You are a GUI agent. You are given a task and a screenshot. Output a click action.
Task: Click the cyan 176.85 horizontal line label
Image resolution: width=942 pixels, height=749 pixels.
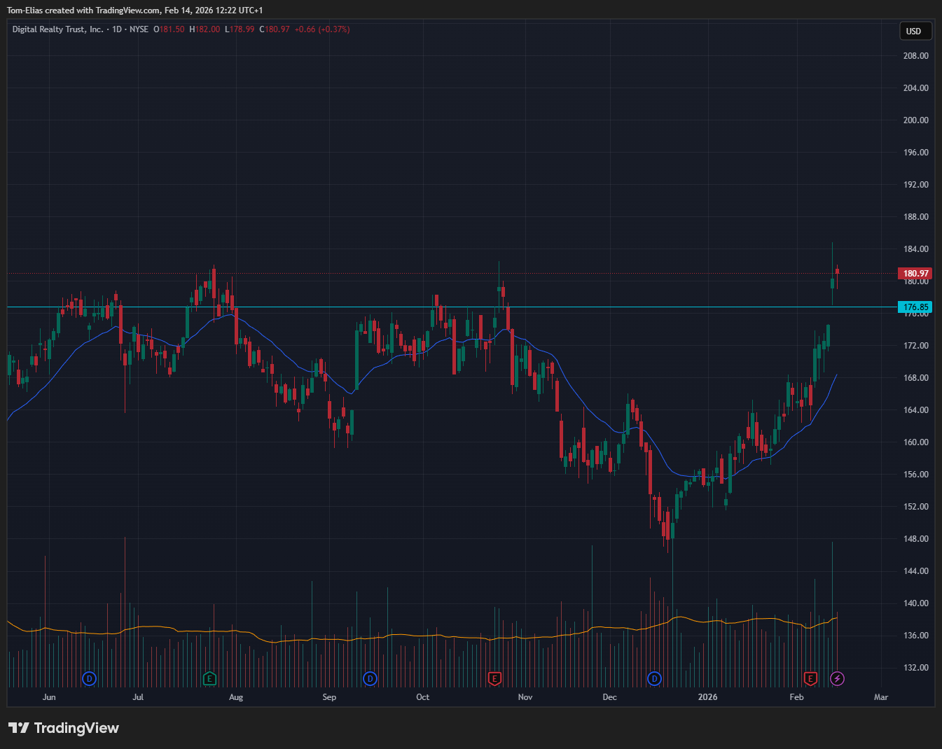point(915,307)
